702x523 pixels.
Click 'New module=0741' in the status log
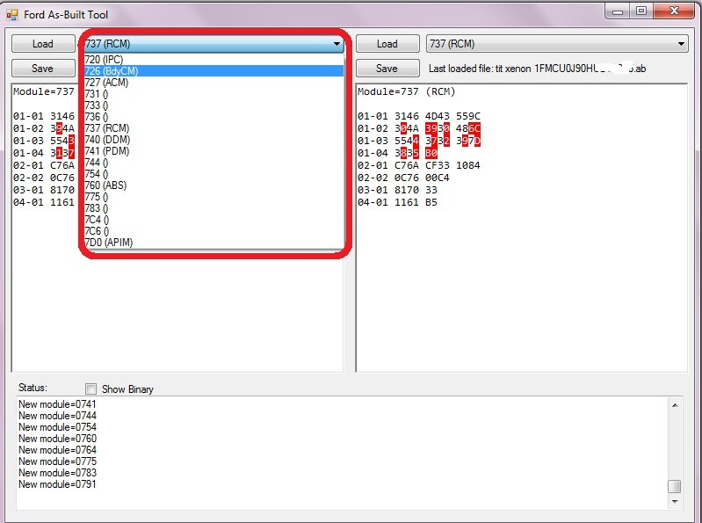click(57, 404)
